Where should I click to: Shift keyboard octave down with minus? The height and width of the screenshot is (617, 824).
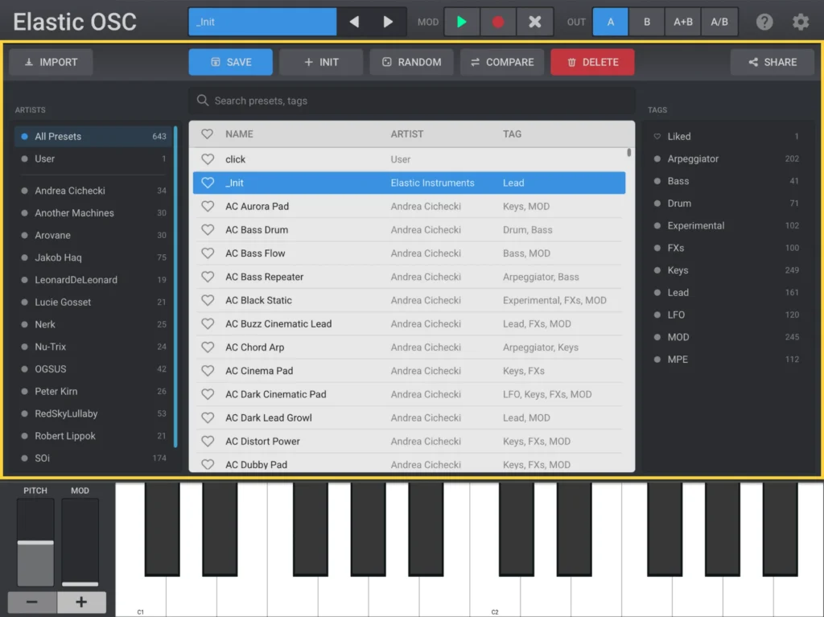click(32, 602)
